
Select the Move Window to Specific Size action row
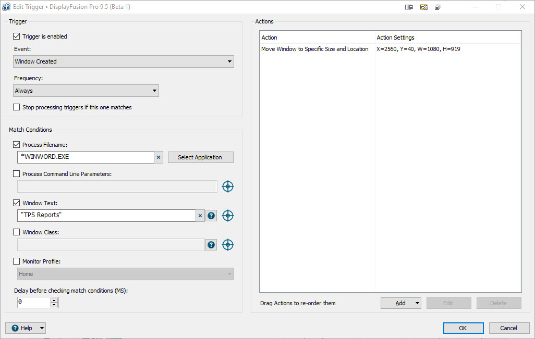tap(315, 49)
